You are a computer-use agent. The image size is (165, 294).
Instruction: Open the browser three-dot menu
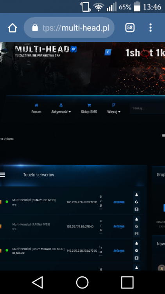click(151, 28)
